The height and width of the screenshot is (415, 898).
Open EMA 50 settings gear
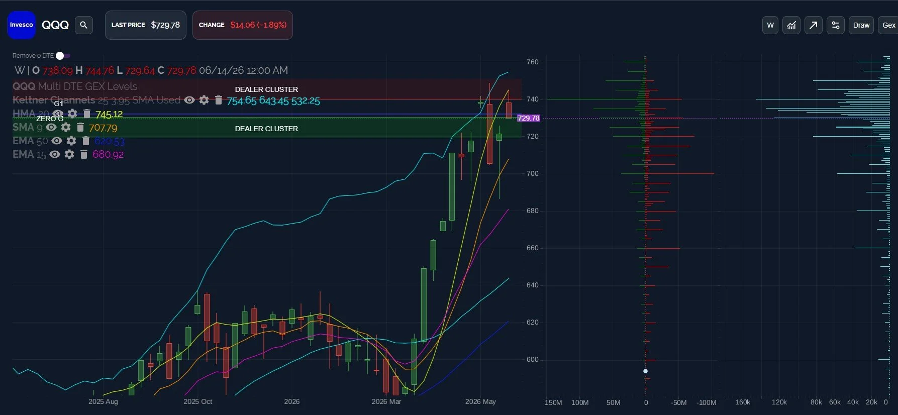[71, 141]
